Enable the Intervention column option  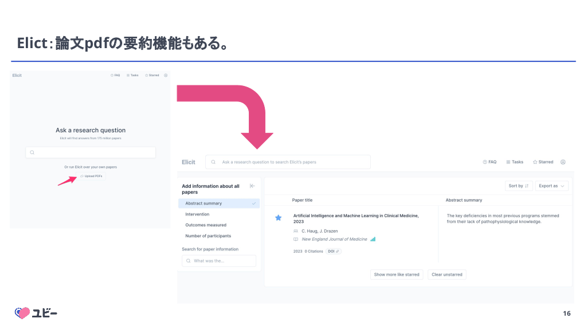pyautogui.click(x=197, y=214)
